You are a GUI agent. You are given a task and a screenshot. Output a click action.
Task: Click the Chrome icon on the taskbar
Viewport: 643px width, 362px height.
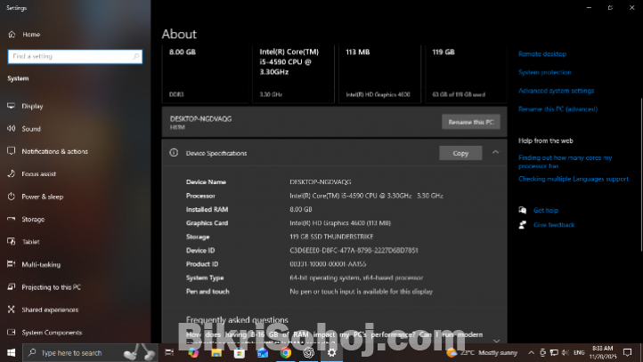pos(285,353)
